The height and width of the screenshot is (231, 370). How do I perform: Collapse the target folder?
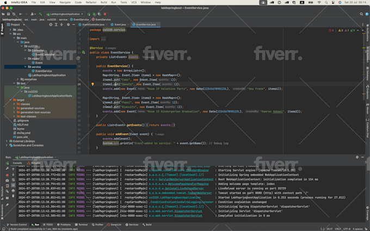pos(10,99)
